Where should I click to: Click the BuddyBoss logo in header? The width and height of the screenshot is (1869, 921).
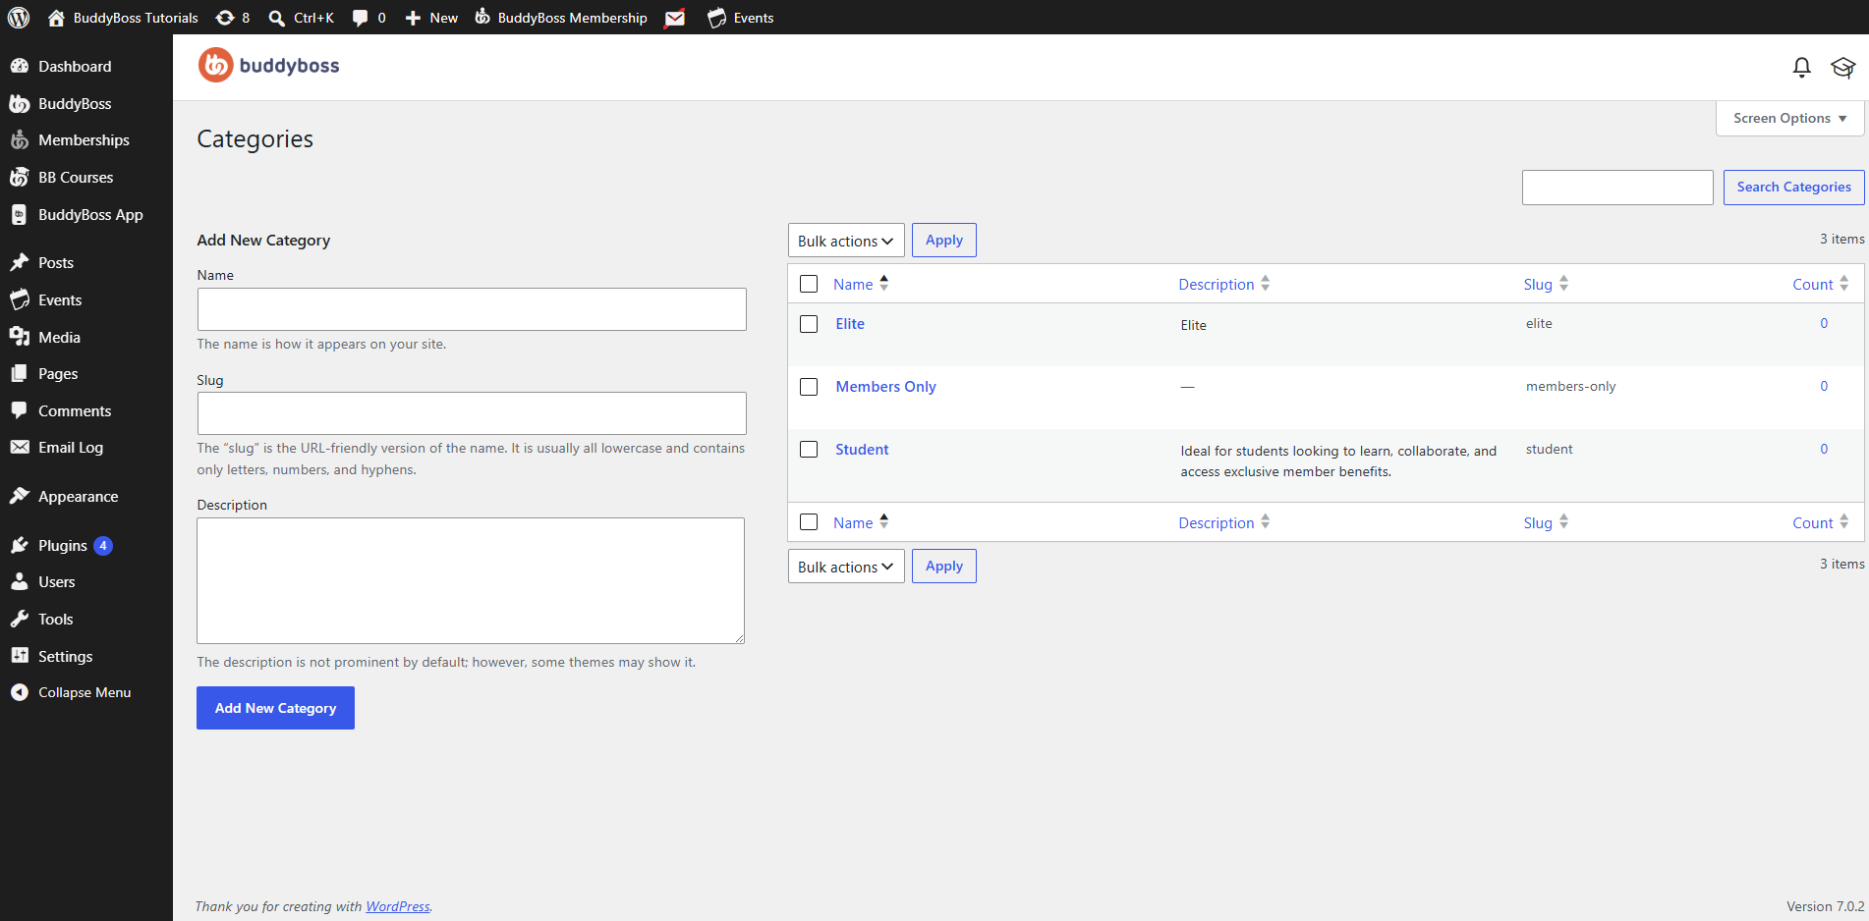click(269, 66)
